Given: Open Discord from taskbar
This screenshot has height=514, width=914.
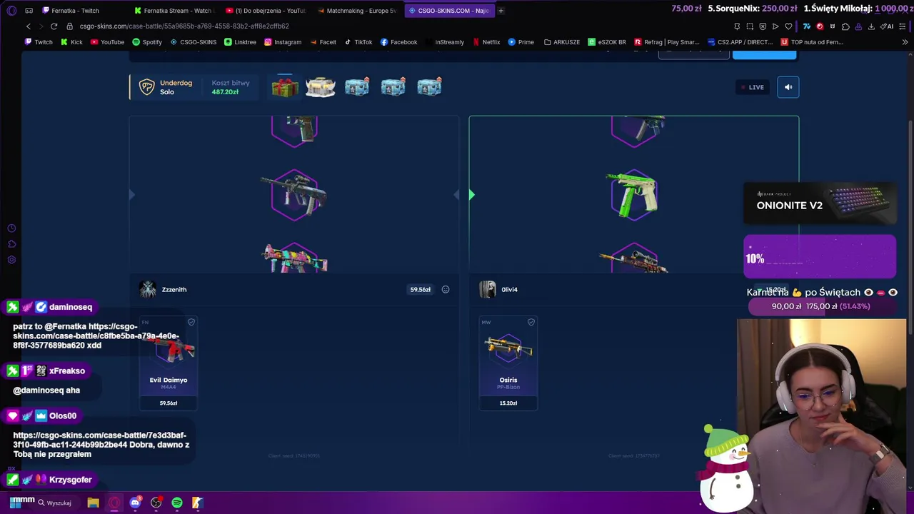Looking at the screenshot, I should tap(135, 503).
